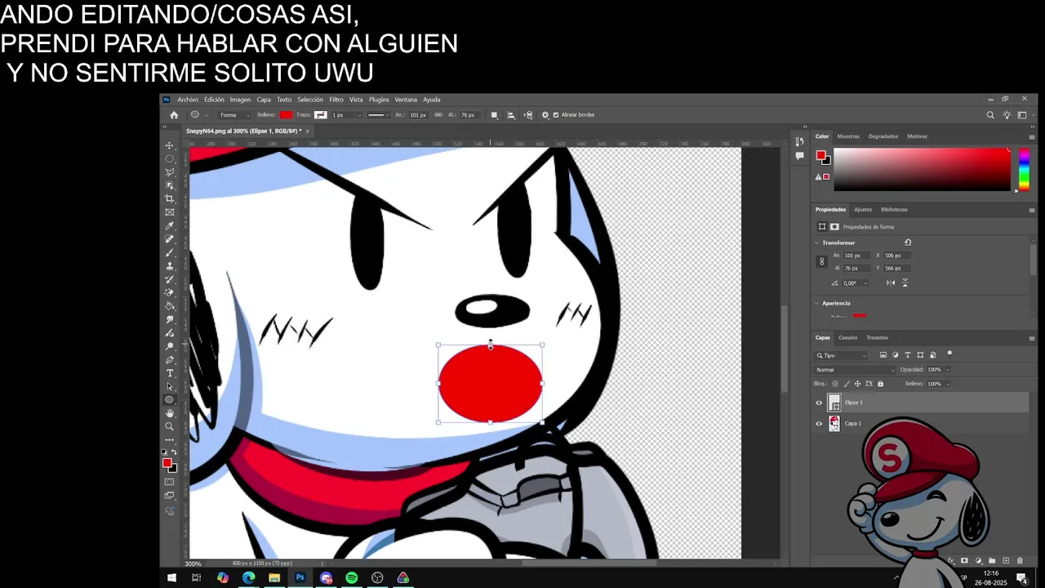Reset the transform in Properties panel
1045x588 pixels.
pos(907,243)
